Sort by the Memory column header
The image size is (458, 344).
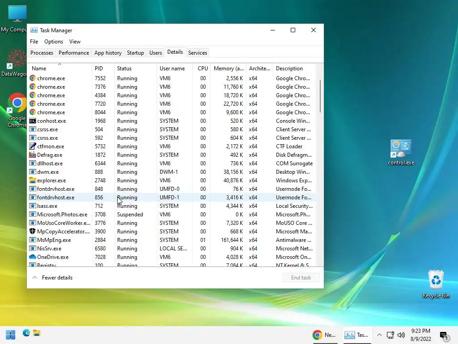229,68
